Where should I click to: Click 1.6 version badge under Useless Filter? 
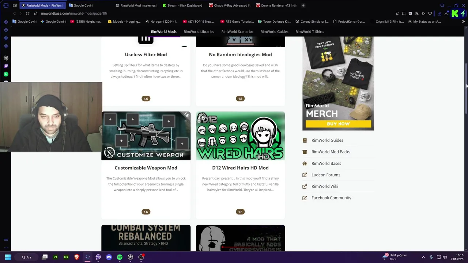(x=146, y=99)
